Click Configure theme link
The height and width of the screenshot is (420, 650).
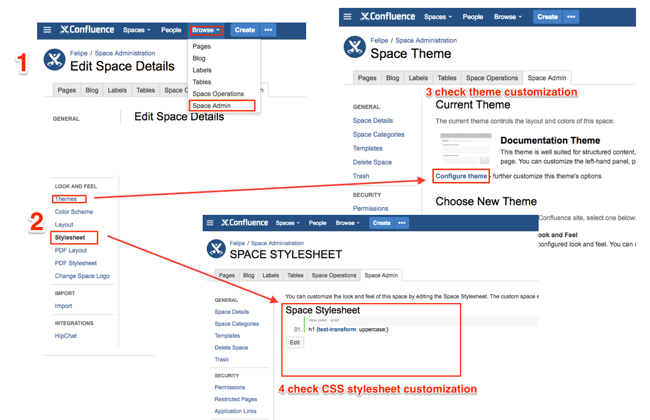point(461,176)
